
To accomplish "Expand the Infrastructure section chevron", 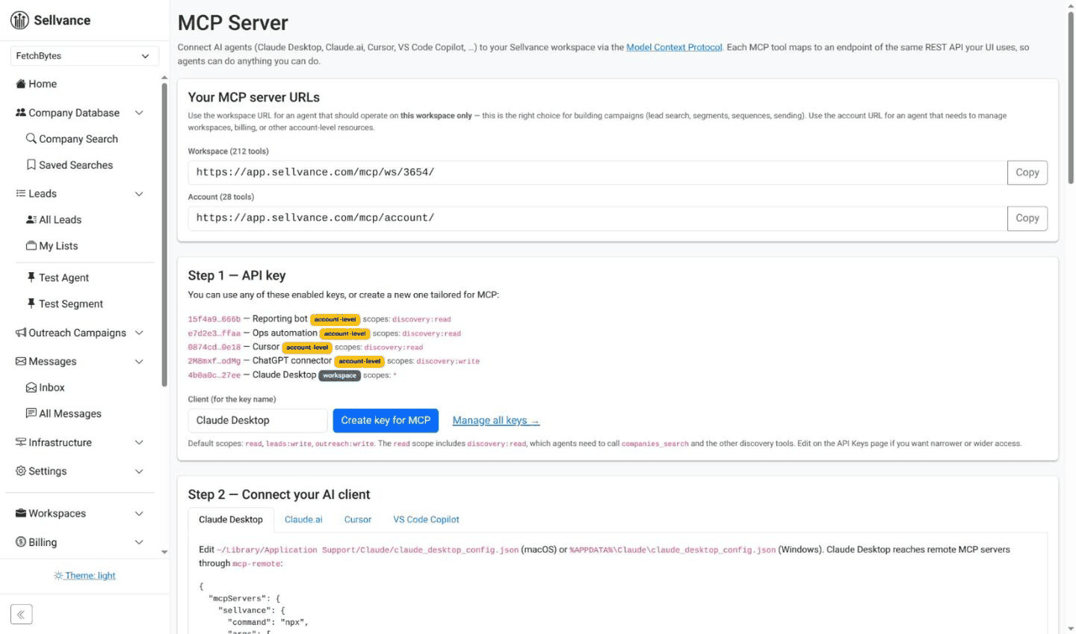I will [x=139, y=443].
